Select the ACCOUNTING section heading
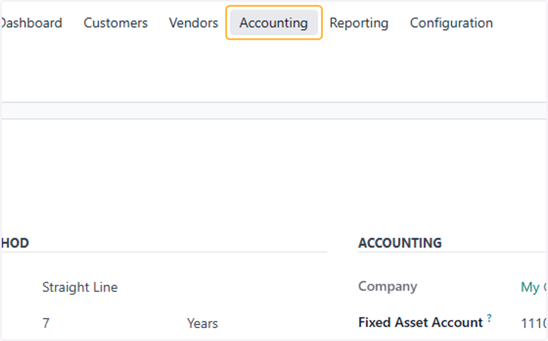The image size is (548, 341). (x=400, y=243)
